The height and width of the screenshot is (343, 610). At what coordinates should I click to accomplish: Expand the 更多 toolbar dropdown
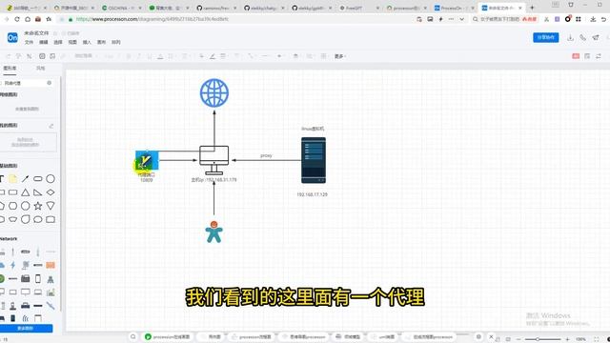[340, 56]
